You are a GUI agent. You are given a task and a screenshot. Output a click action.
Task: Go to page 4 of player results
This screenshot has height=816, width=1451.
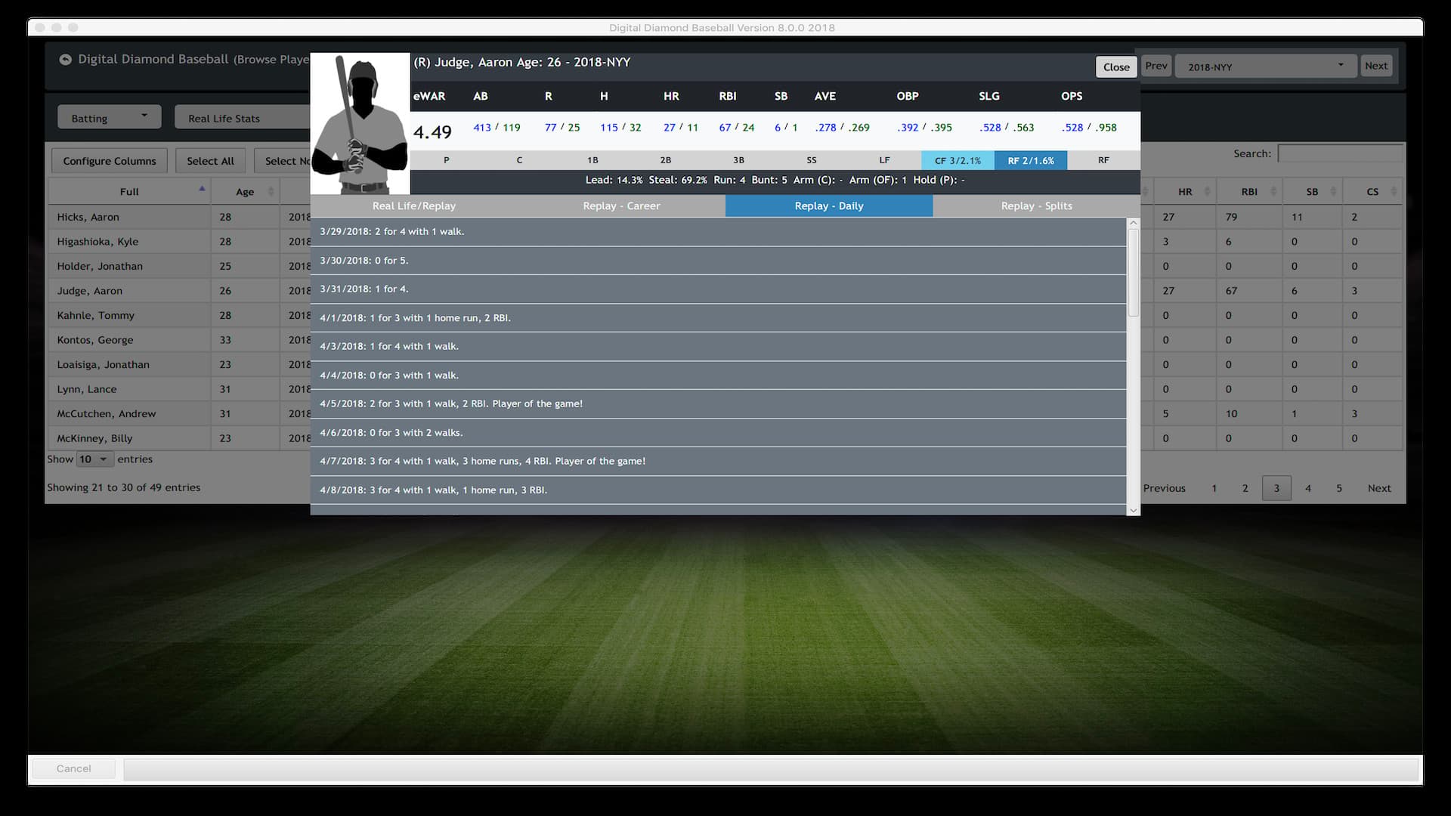(1308, 488)
